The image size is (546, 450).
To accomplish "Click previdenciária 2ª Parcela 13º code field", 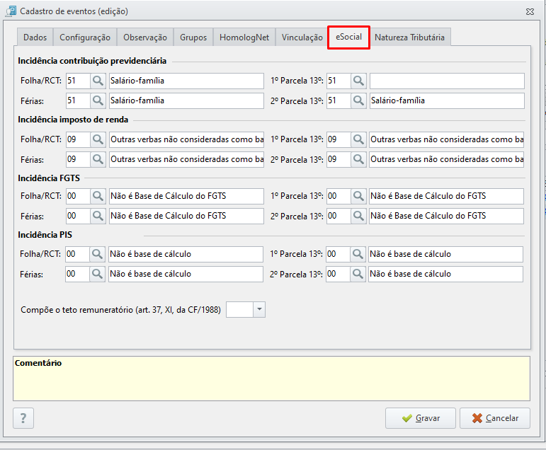I will [x=339, y=100].
